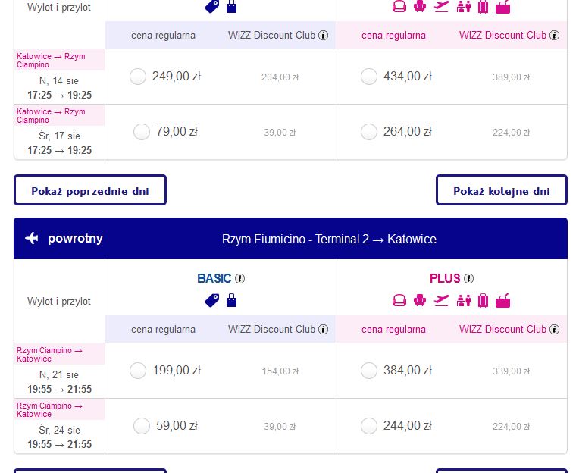Screen dimensions: 579x473
Task: Select the 59,00 zł return BASIC fare
Action: 142,426
